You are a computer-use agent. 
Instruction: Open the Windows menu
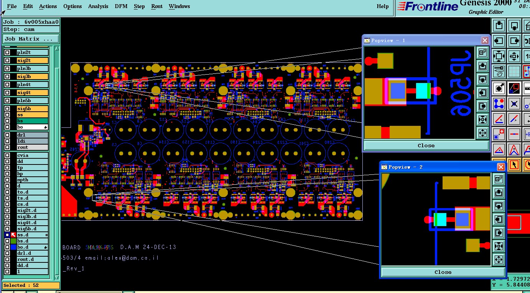click(179, 6)
